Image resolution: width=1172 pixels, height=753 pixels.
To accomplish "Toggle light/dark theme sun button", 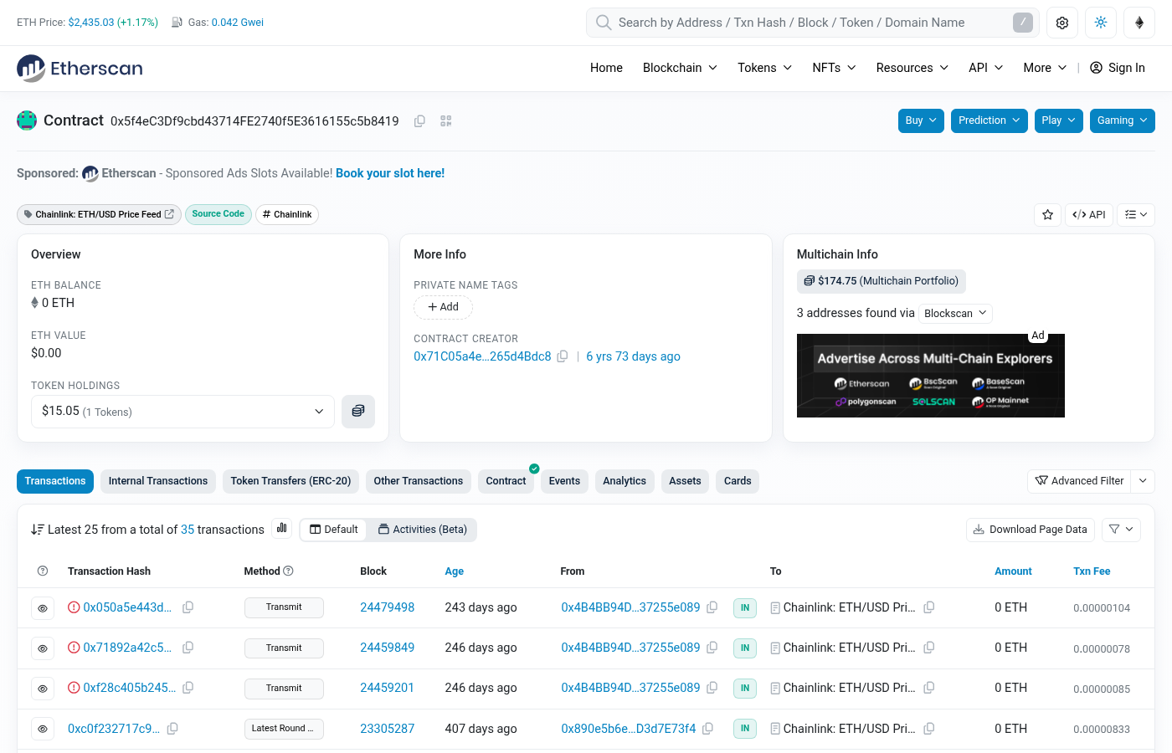I will tap(1101, 23).
